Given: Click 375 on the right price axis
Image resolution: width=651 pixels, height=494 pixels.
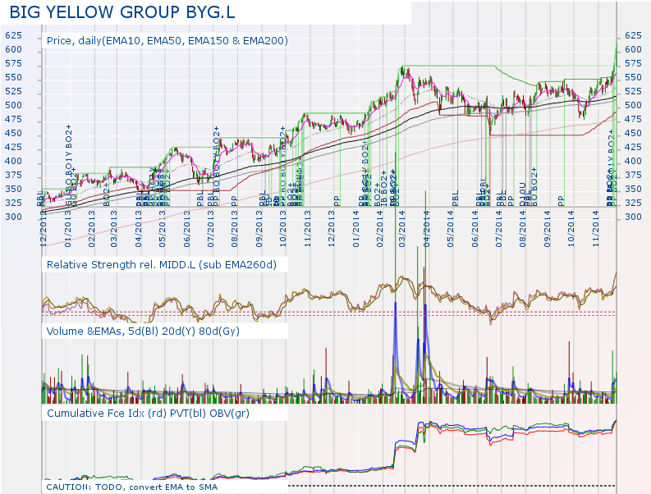Looking at the screenshot, I should [x=633, y=175].
